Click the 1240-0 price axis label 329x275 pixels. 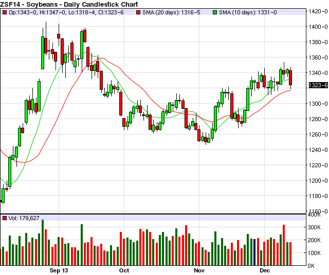pyautogui.click(x=318, y=150)
